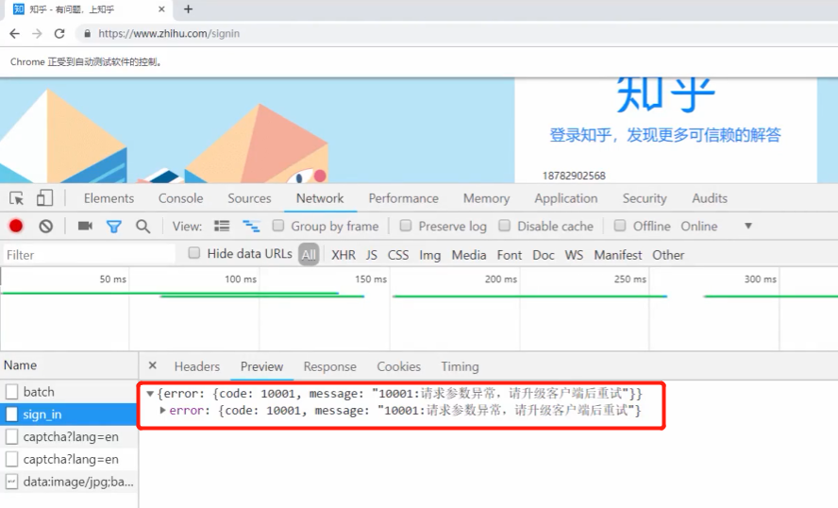Close the Zhihu browser tab
The width and height of the screenshot is (838, 508).
(x=161, y=9)
